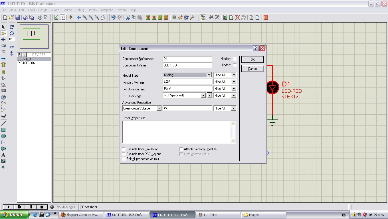388x219 pixels.
Task: Select PIC16F628A in the devices list
Action: (26, 63)
